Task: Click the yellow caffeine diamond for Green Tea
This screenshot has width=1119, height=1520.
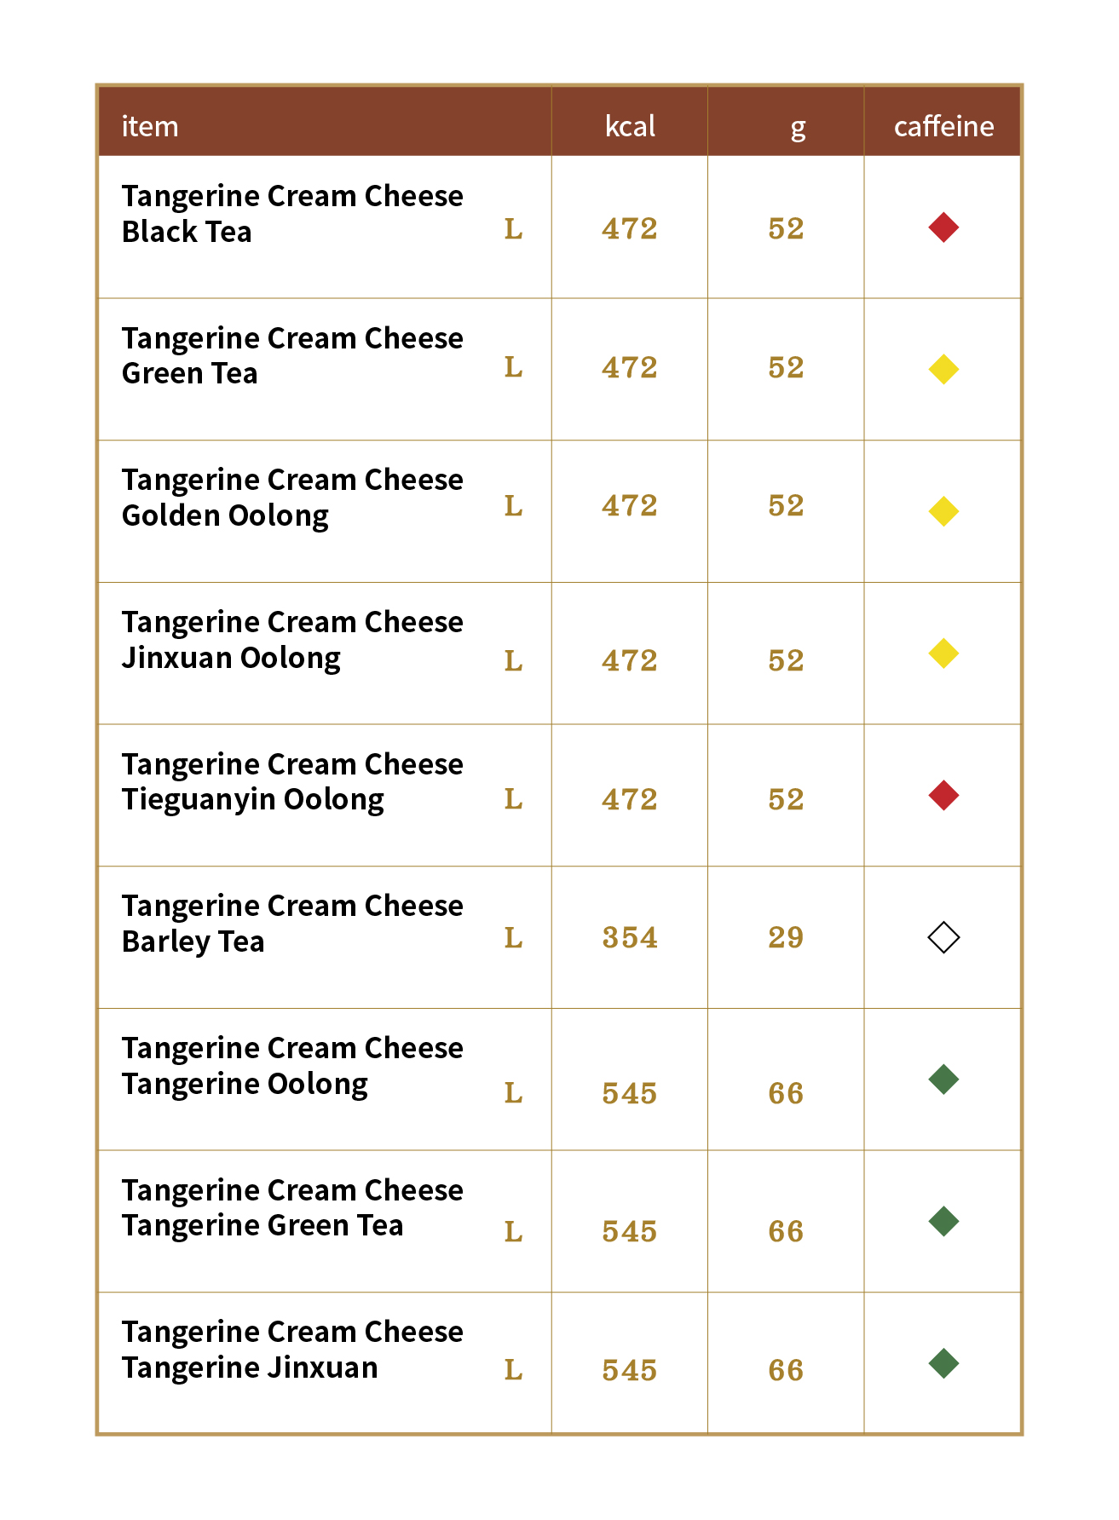Action: (943, 369)
